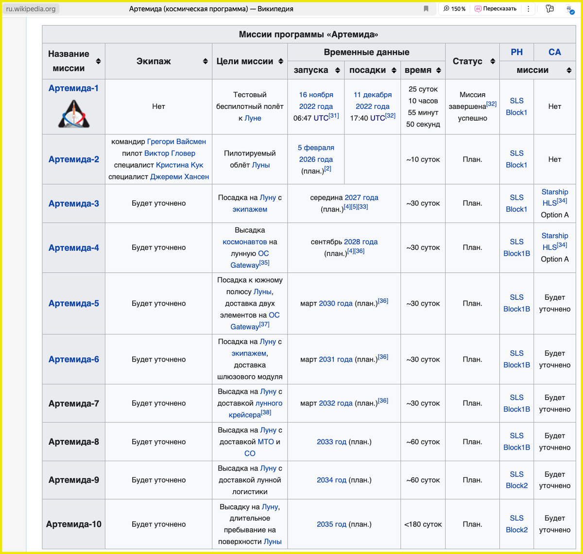This screenshot has width=583, height=554.
Task: Open the СА header link
Action: [554, 52]
